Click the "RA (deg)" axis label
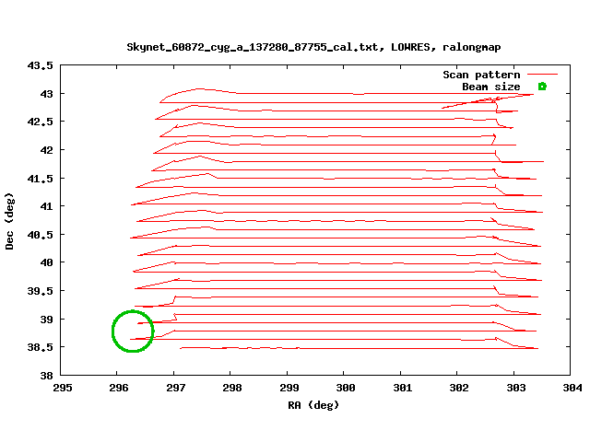Screen dimensions: 590x442 tap(313, 405)
